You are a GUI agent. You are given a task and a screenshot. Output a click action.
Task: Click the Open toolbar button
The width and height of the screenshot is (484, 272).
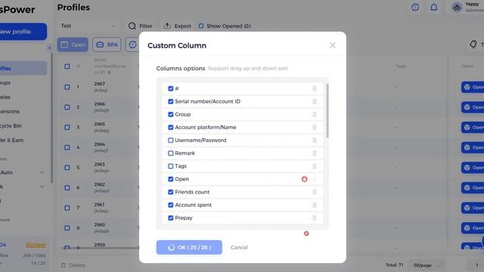[x=73, y=45]
